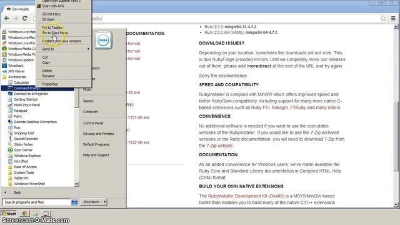
Task: Open XPS Viewer icon
Action: coord(4,71)
